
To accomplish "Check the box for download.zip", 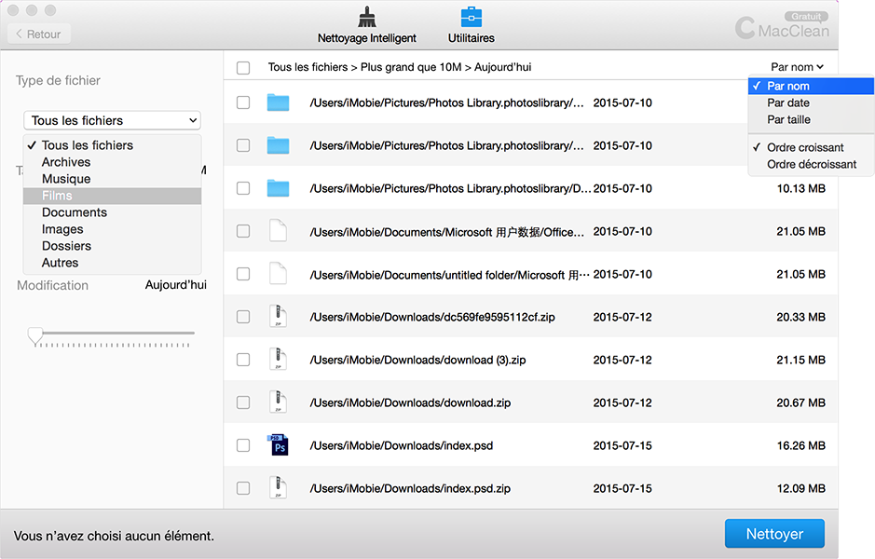I will coord(243,402).
